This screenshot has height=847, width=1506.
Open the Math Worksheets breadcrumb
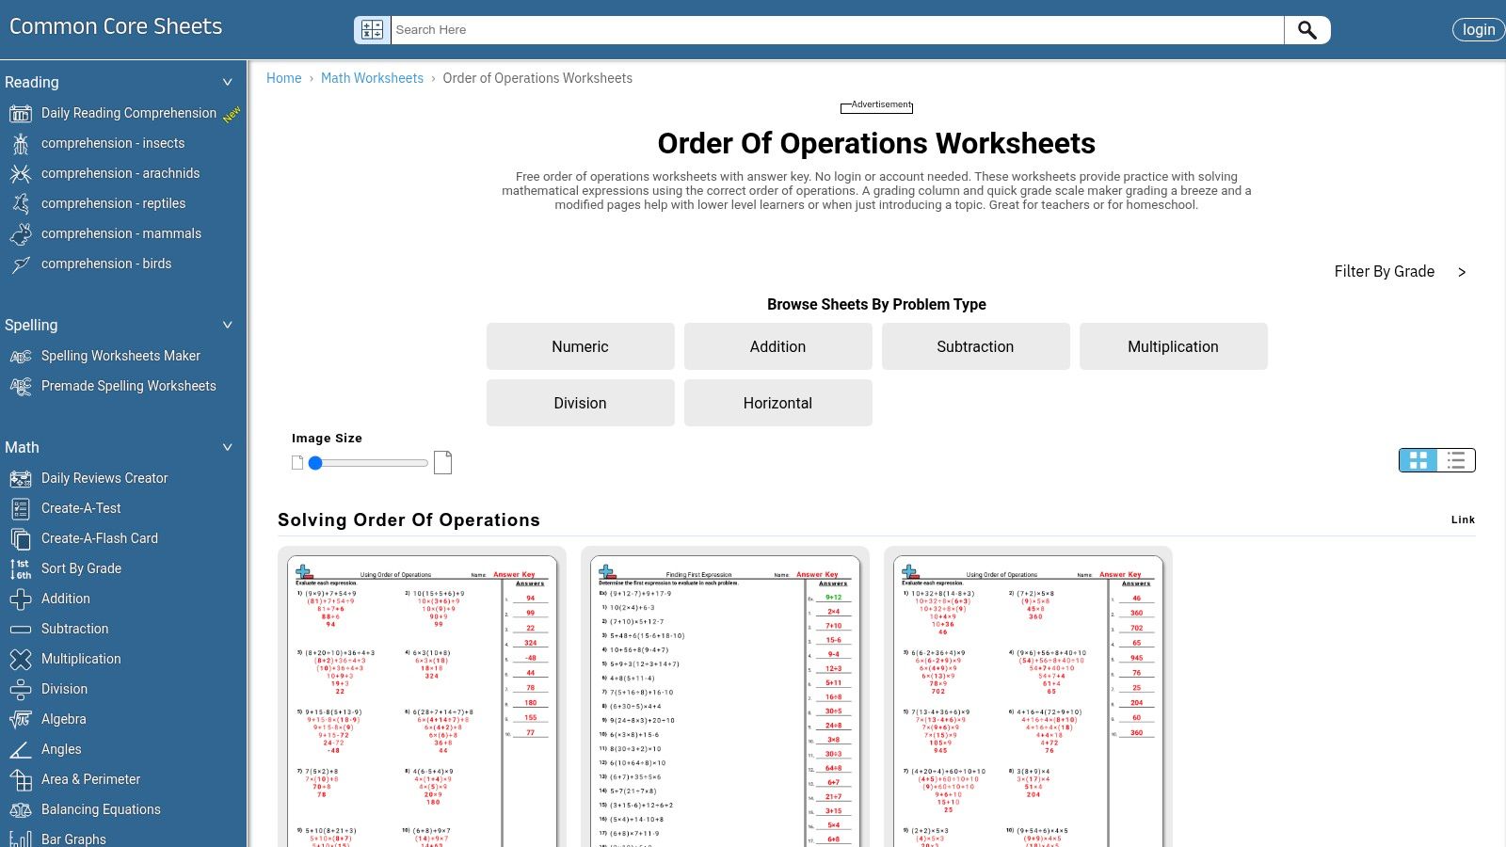[x=372, y=78]
